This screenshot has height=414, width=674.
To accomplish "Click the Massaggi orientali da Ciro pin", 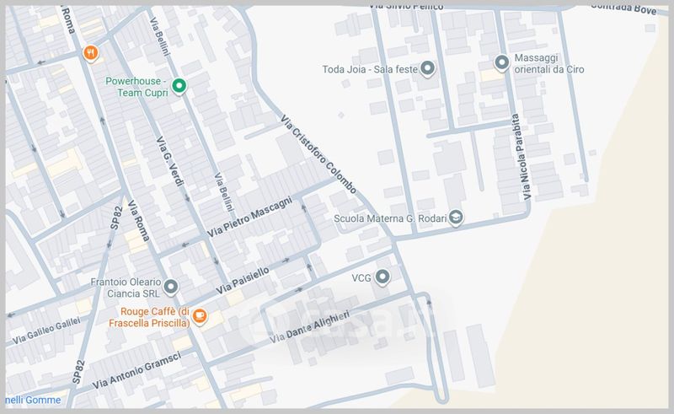I will (501, 63).
